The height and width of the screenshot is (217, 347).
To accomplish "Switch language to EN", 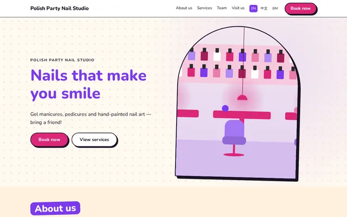I will coord(253,9).
